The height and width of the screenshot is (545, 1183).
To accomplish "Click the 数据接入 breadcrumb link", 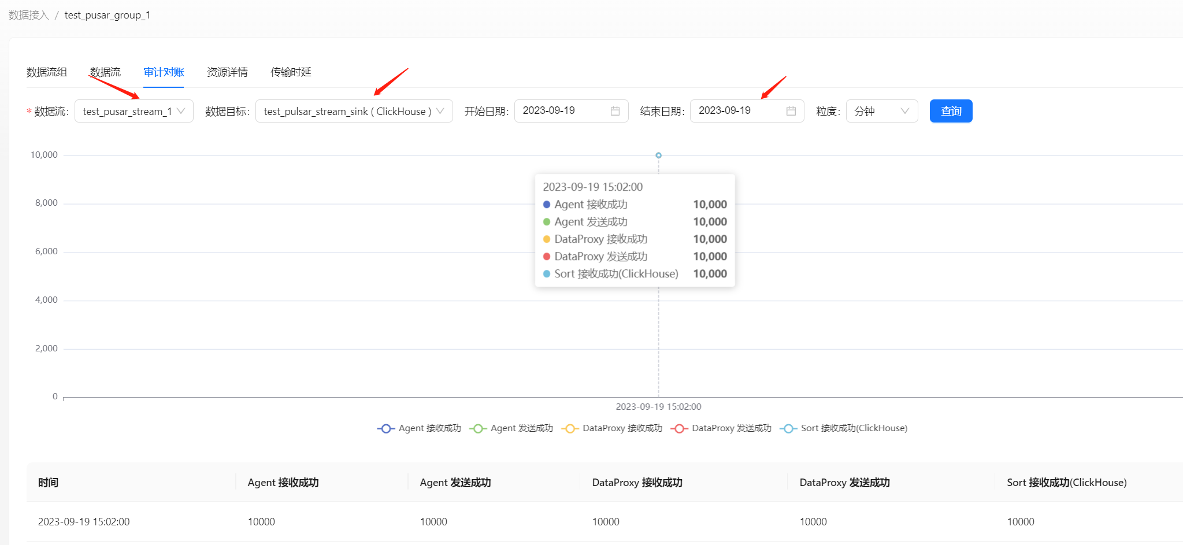I will point(29,15).
